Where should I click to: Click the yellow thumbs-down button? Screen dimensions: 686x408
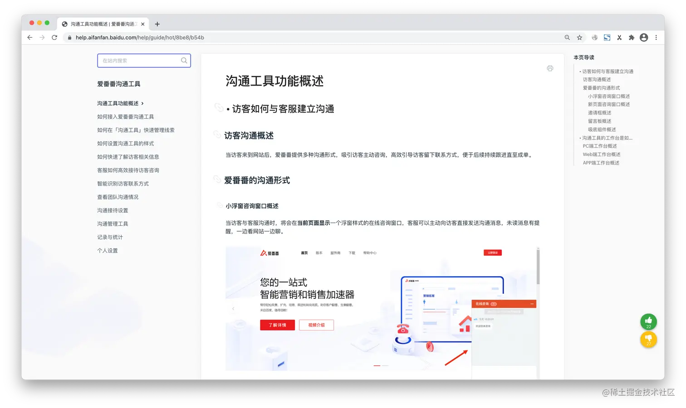pos(649,340)
